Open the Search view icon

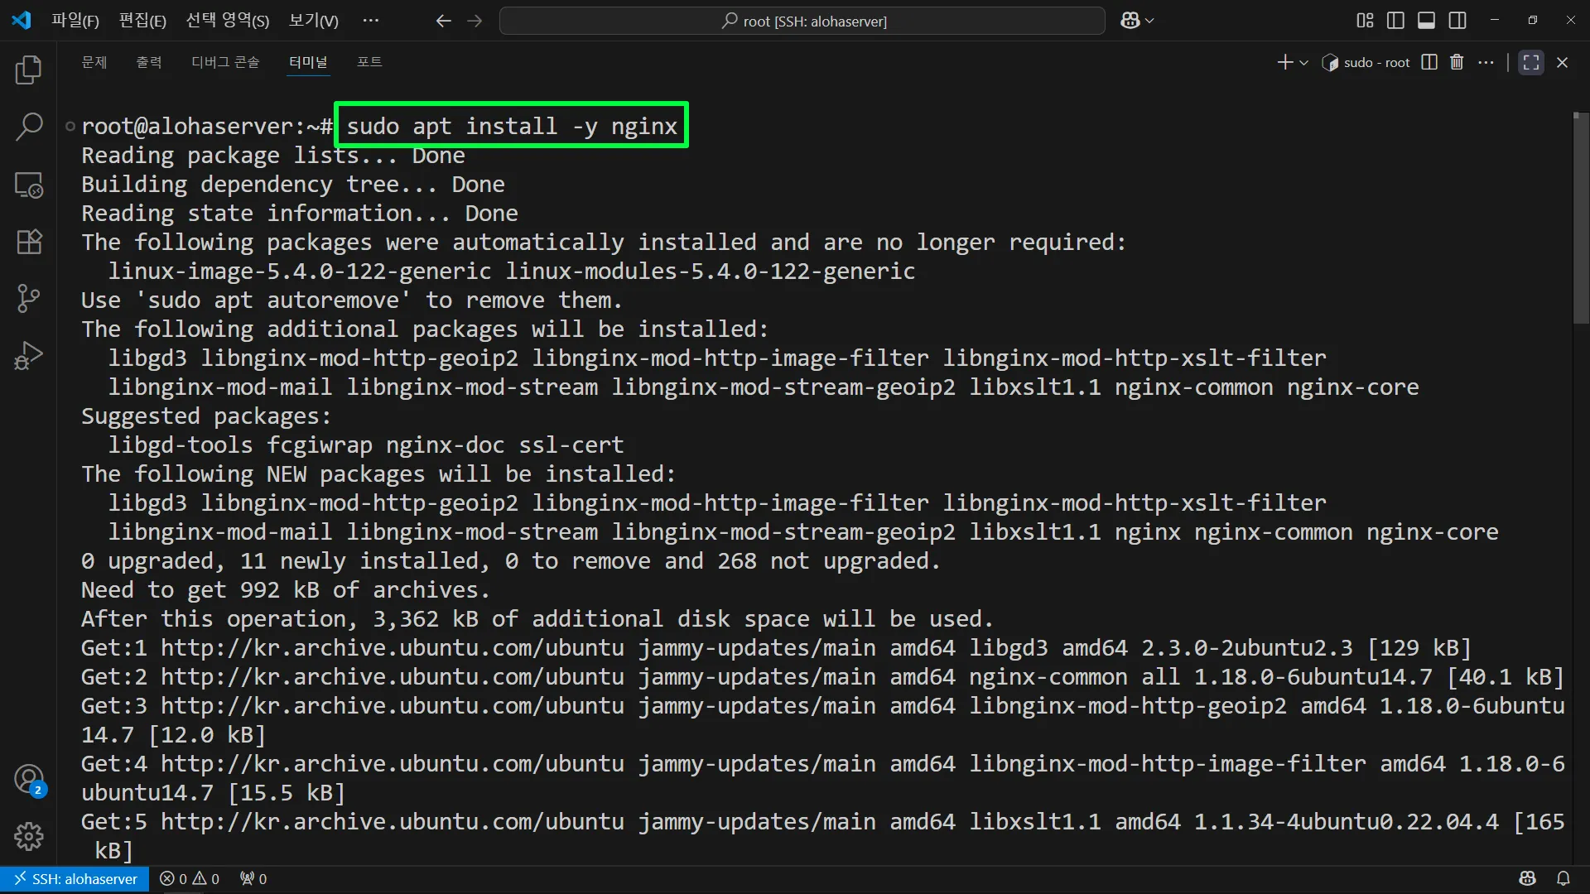29,127
